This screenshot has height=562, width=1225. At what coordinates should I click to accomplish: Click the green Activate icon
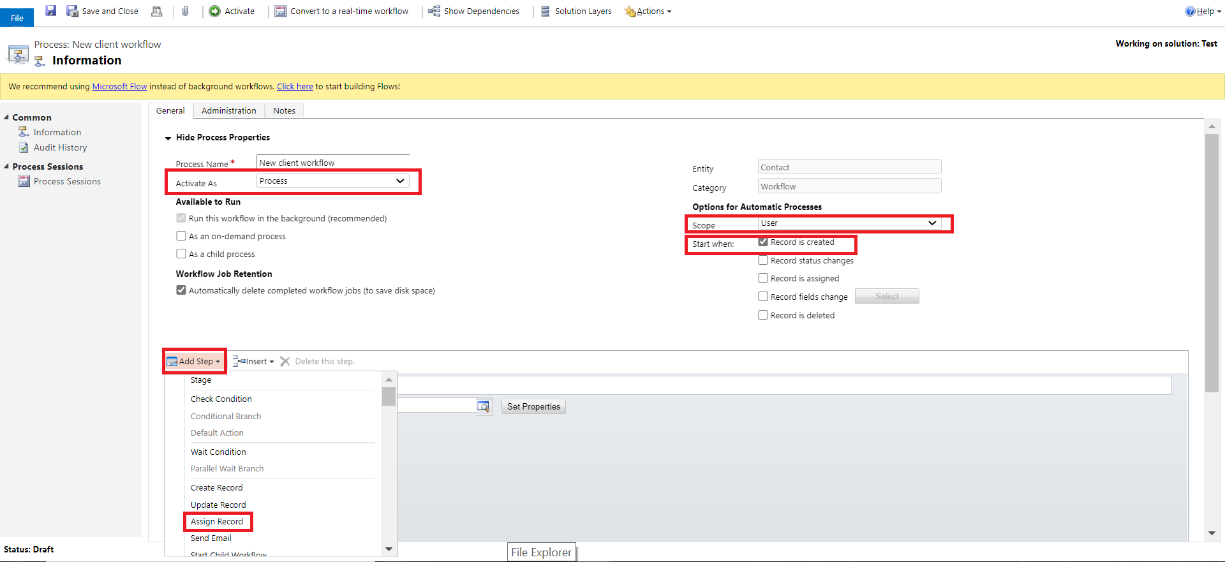click(x=215, y=11)
